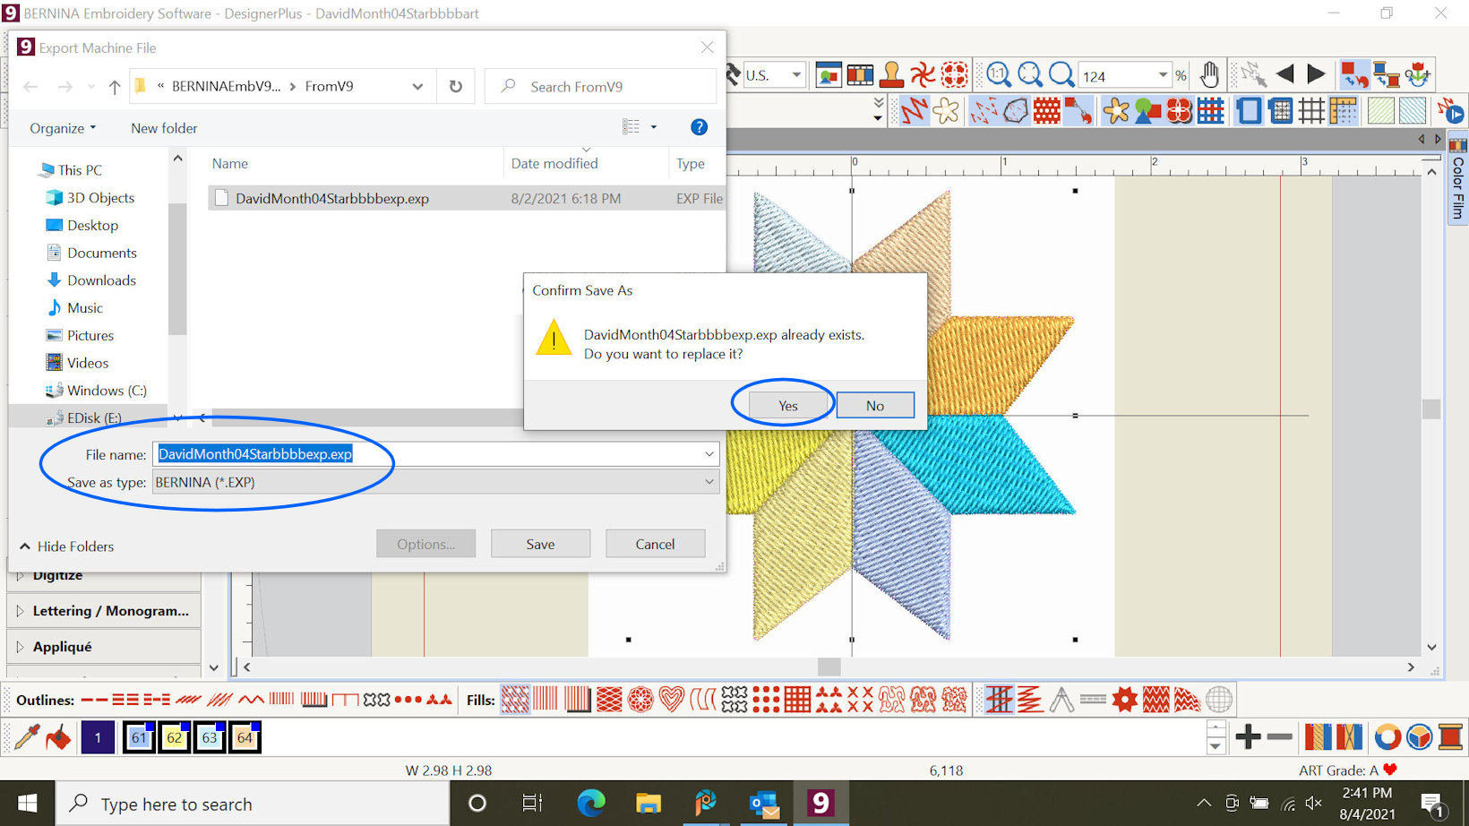
Task: Pick a color with eyedropper tool
Action: click(x=27, y=737)
